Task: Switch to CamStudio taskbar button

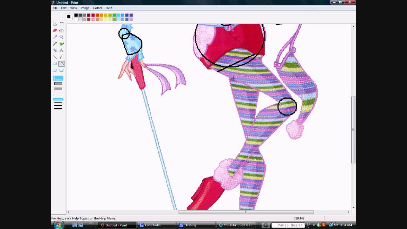Action: [156, 225]
